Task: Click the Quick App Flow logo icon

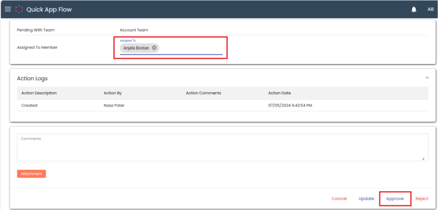Action: pyautogui.click(x=19, y=9)
